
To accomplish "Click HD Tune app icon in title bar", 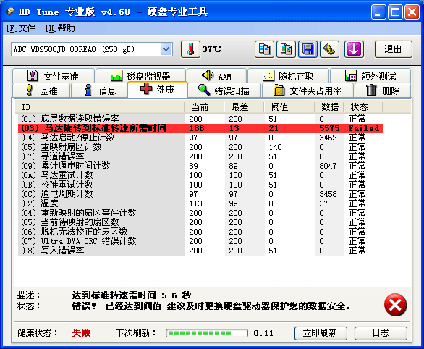I will click(x=10, y=12).
